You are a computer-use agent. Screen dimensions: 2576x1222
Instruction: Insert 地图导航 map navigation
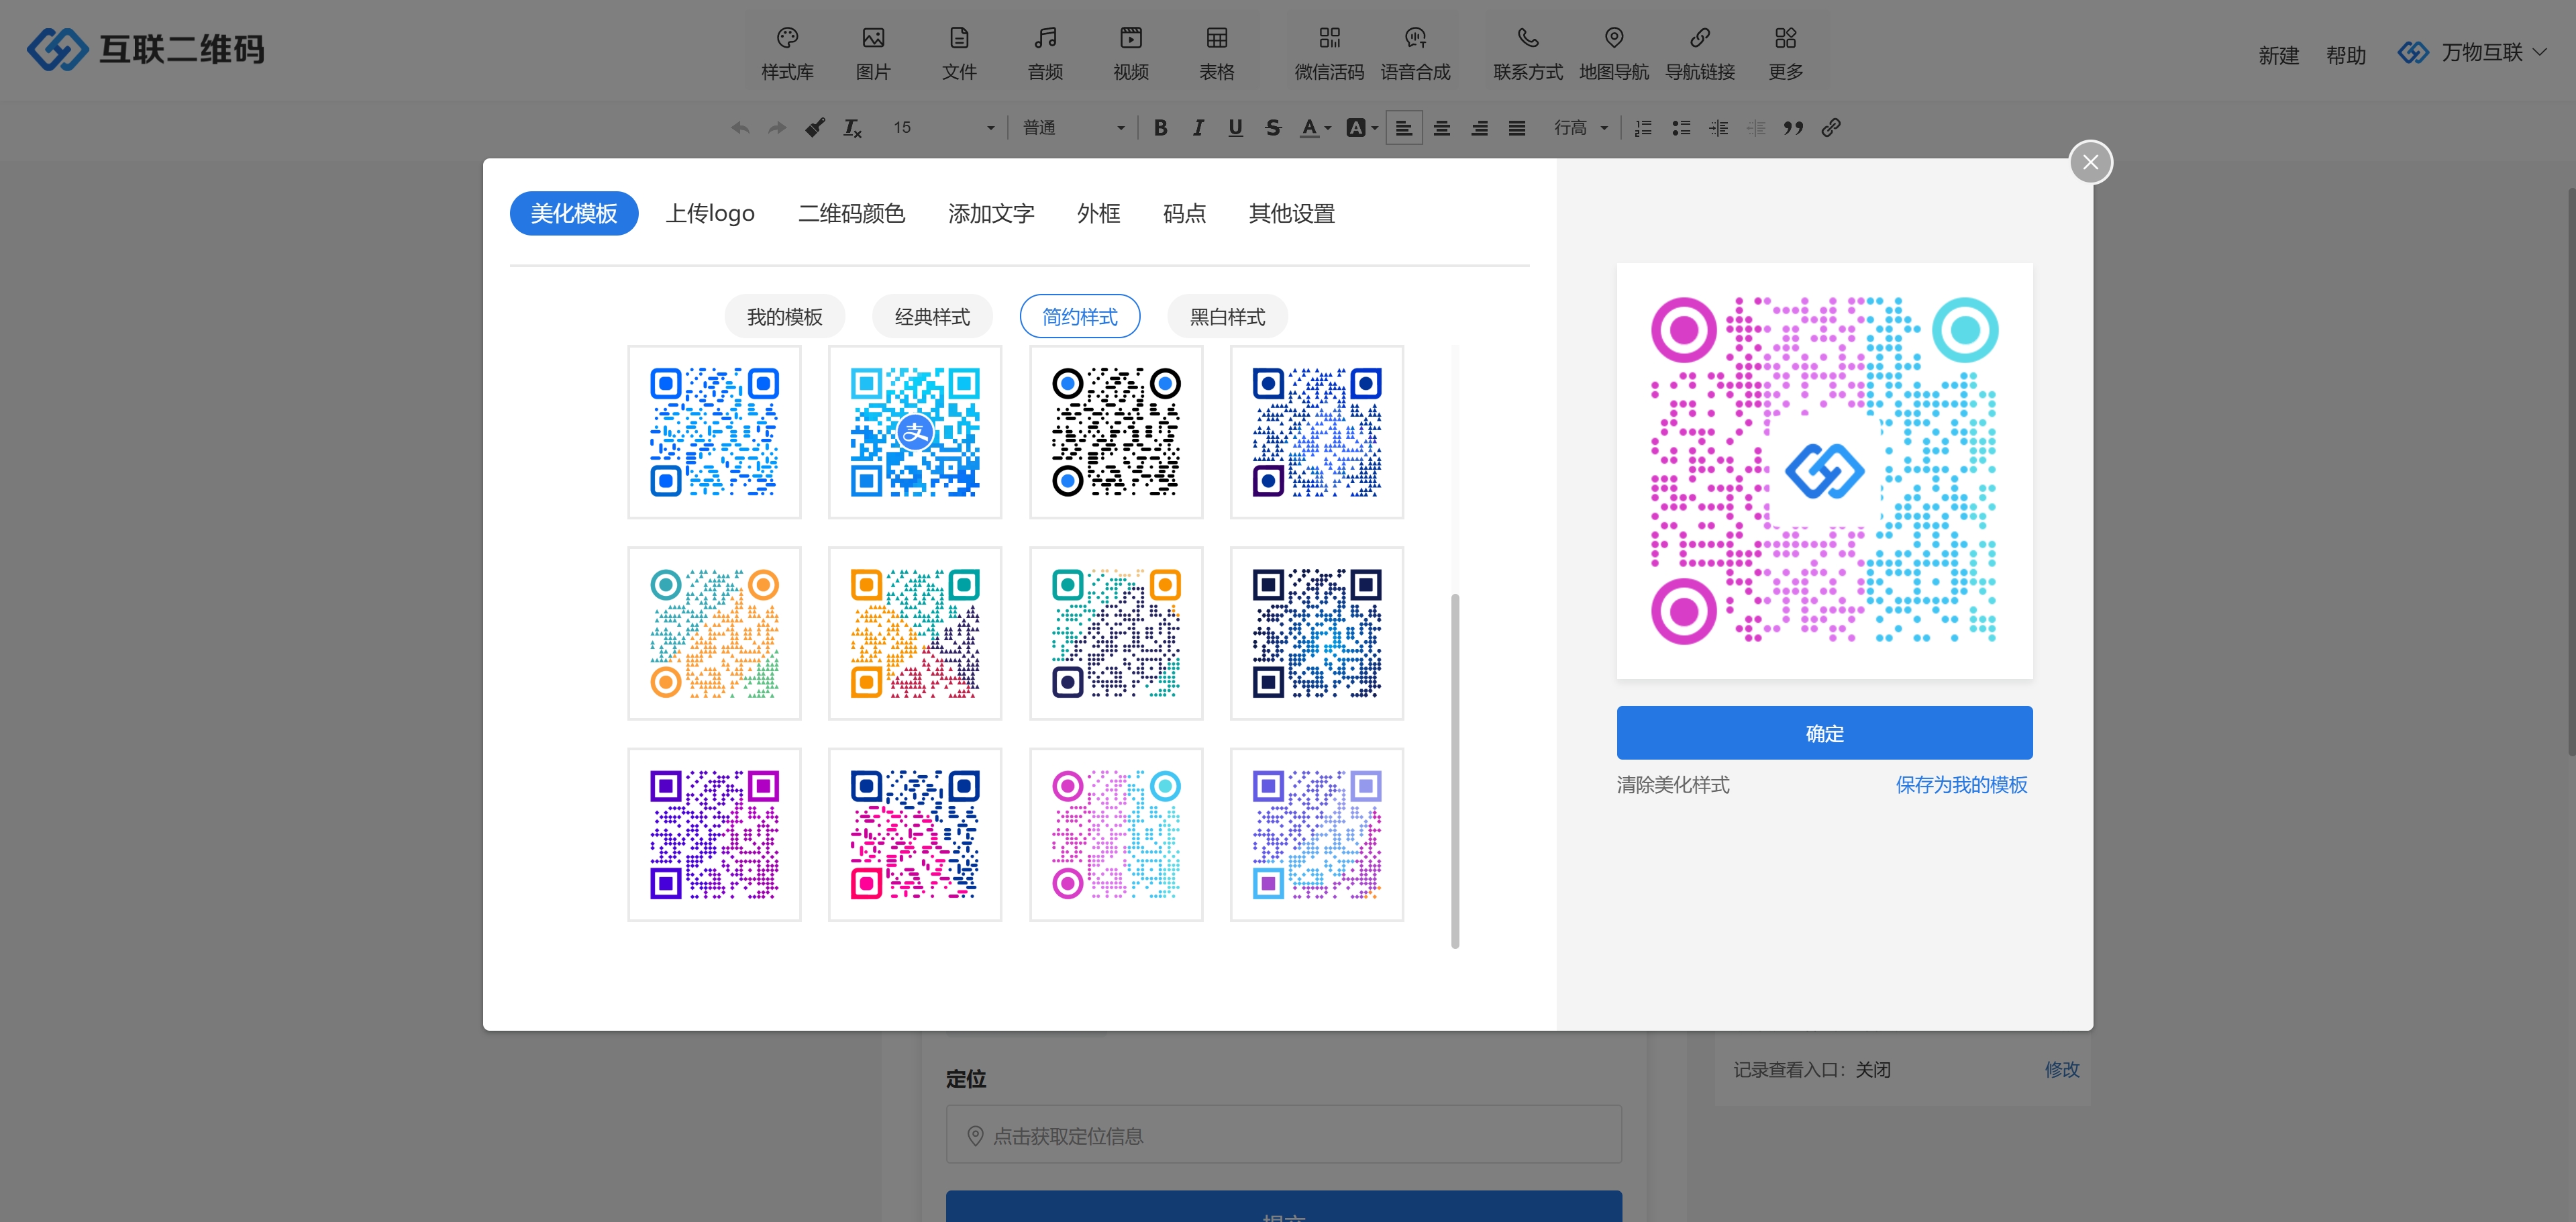(x=1614, y=53)
